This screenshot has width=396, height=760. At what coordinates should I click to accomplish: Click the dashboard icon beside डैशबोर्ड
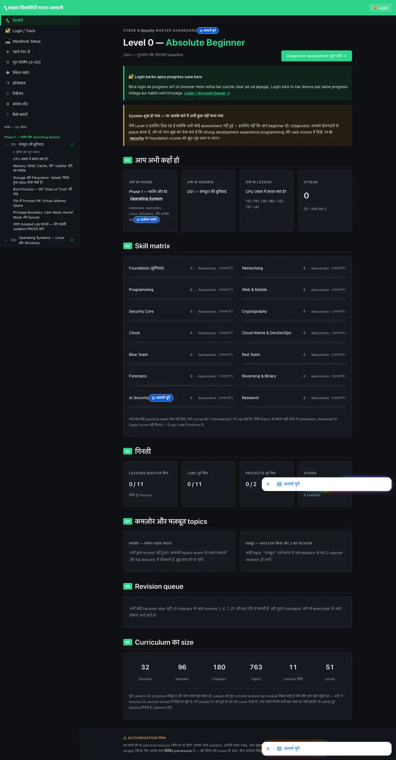pos(8,21)
